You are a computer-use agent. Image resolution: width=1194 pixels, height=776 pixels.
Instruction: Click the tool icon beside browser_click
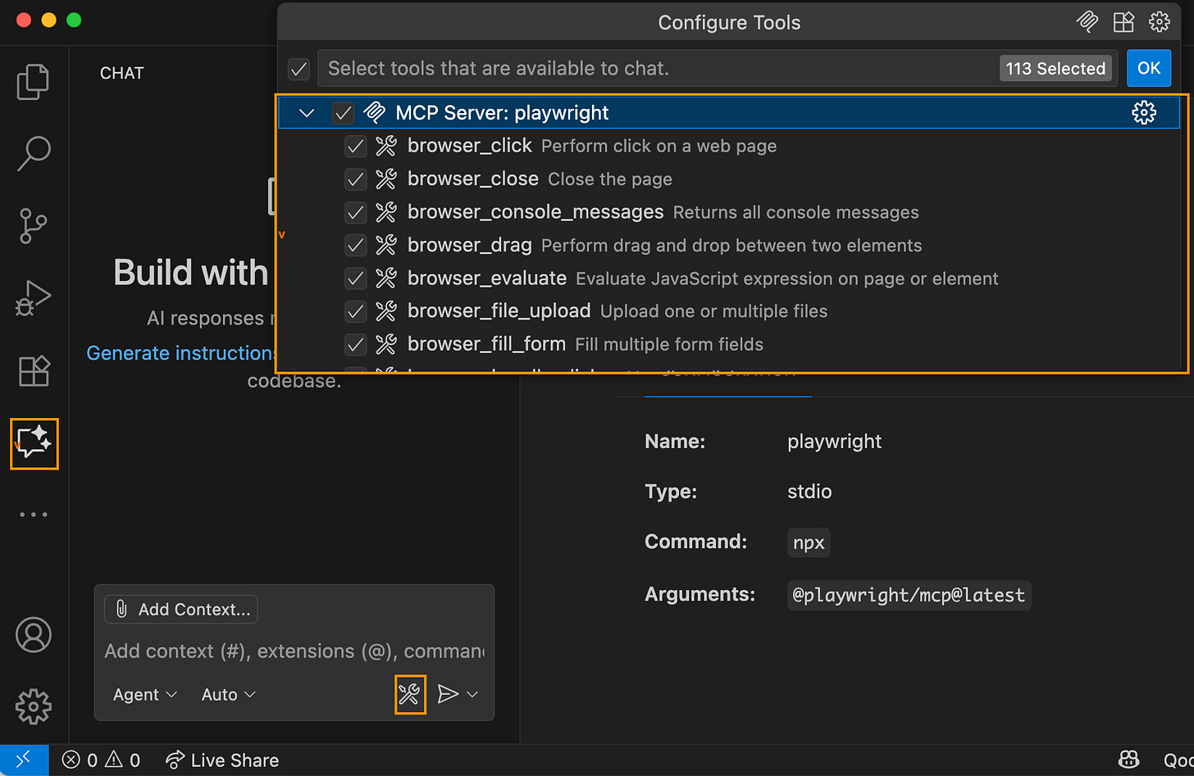386,146
